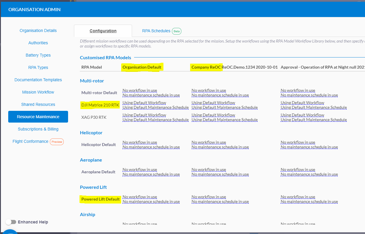Open Aeroplane Default maintenance schedule under Night Approval

(x=309, y=174)
